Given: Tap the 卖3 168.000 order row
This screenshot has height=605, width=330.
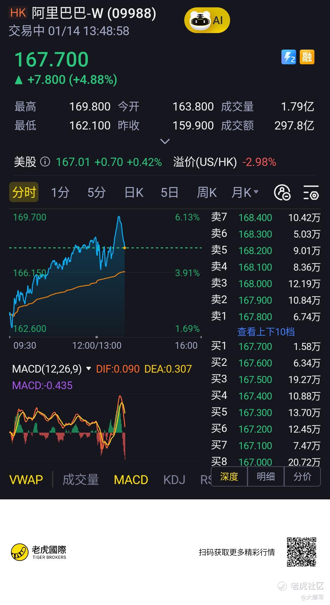Looking at the screenshot, I should (266, 284).
